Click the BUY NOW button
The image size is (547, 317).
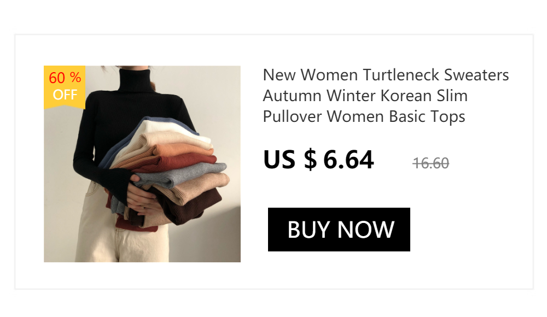click(339, 230)
